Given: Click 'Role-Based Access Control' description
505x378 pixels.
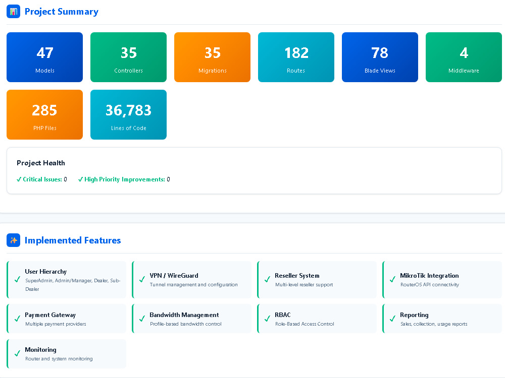Looking at the screenshot, I should point(305,324).
